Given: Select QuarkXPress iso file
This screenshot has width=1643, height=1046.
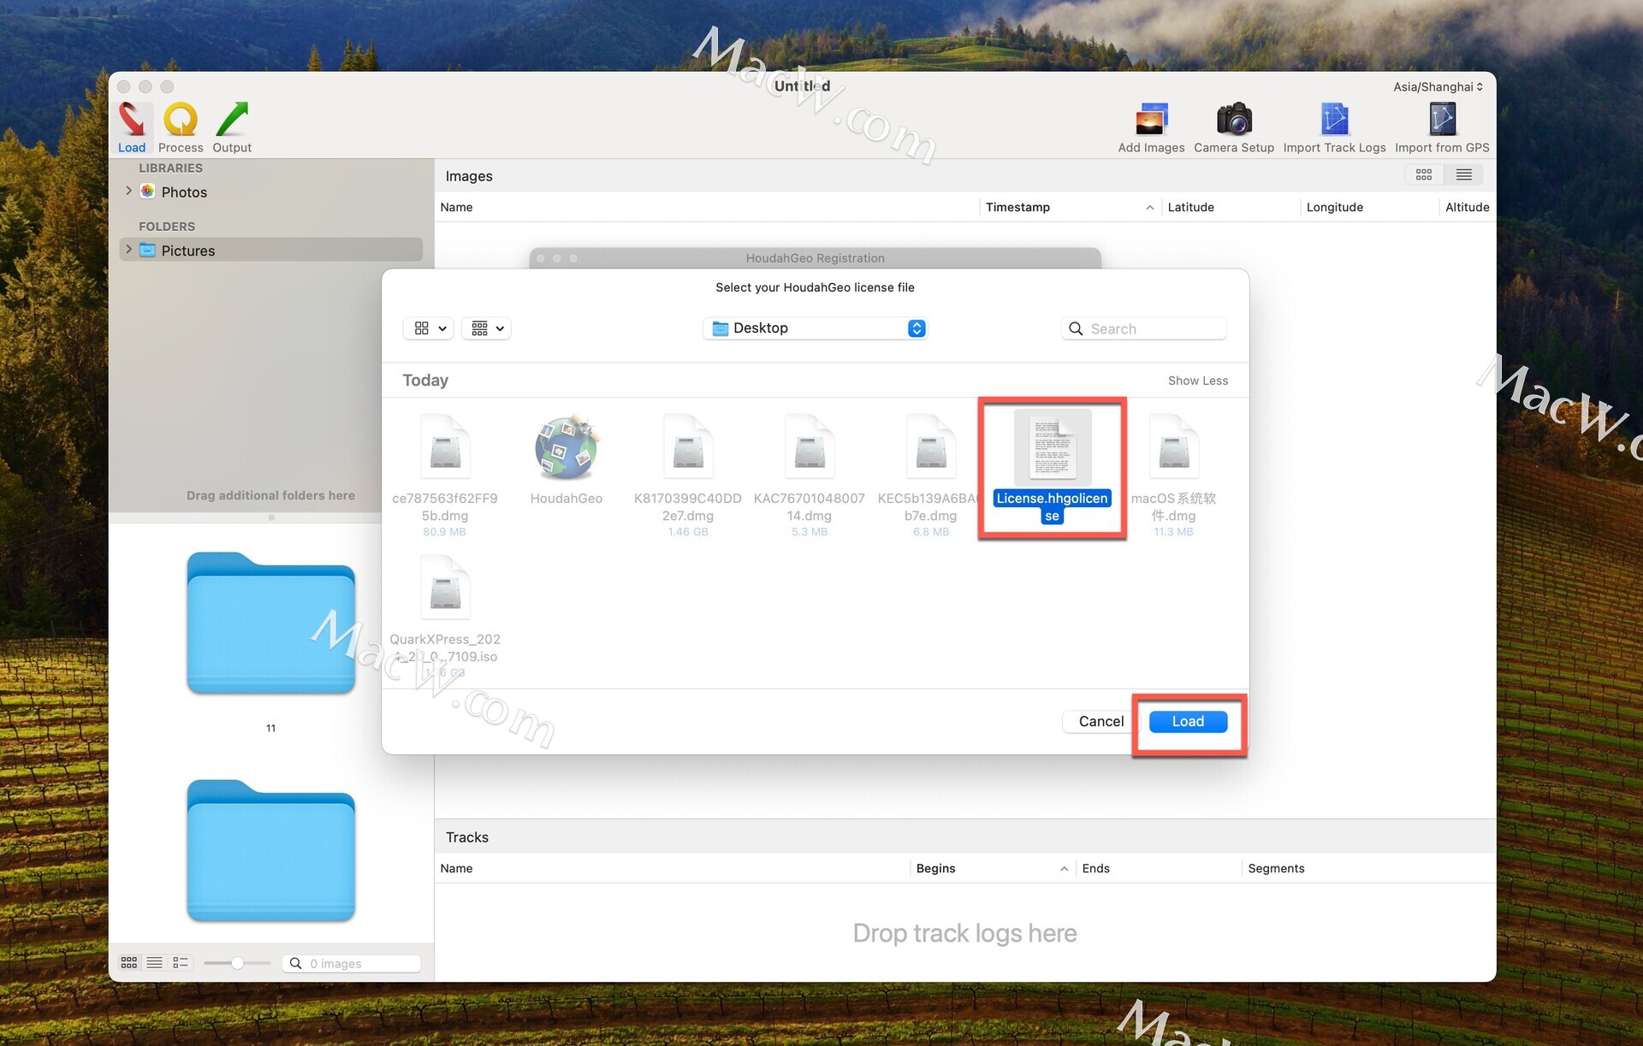Looking at the screenshot, I should pos(445,616).
